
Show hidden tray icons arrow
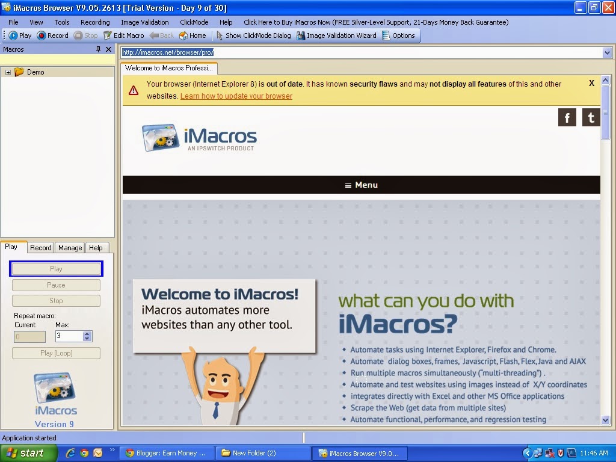coord(527,453)
